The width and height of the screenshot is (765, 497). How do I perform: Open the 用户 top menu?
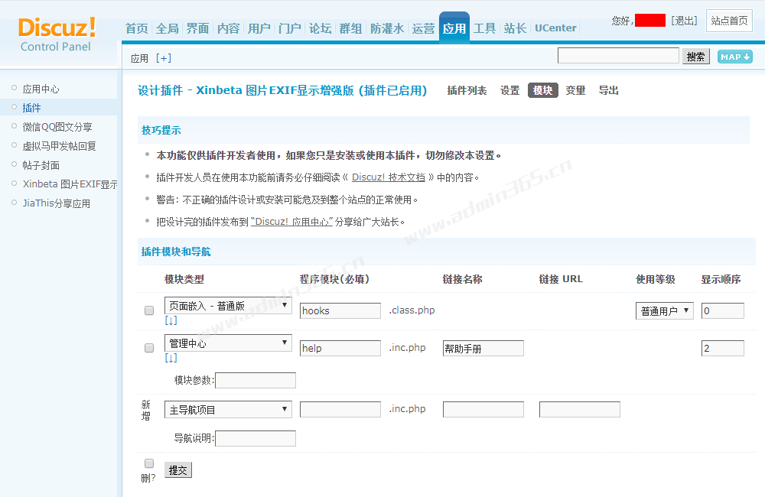(x=259, y=28)
